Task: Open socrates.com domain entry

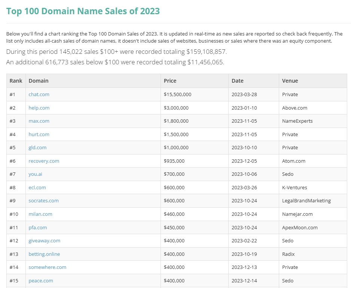Action: tap(43, 201)
